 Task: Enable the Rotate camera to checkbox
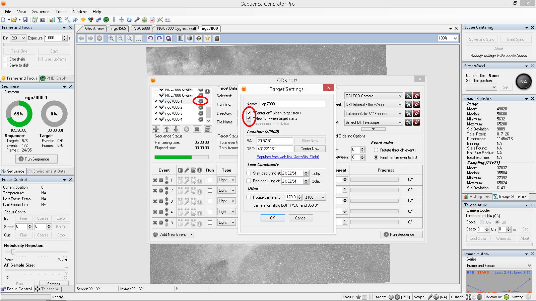point(249,197)
